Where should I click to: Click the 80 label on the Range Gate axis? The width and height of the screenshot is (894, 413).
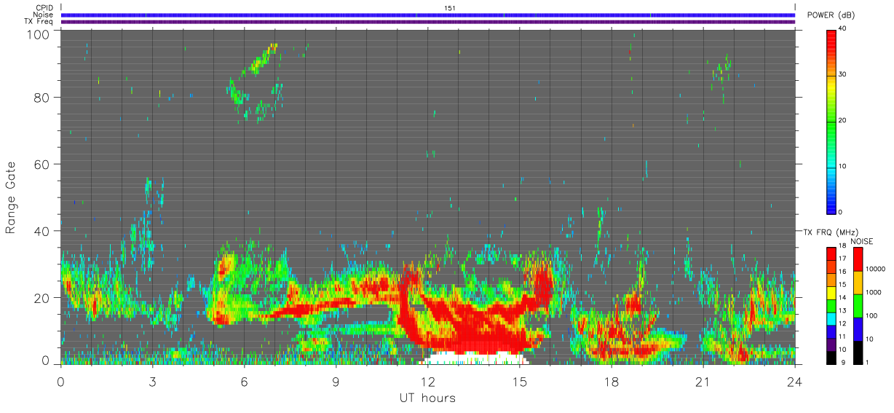point(41,98)
